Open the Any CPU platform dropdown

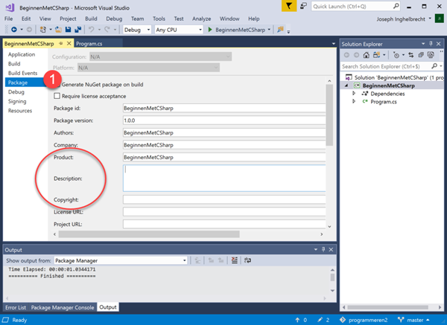pos(179,30)
